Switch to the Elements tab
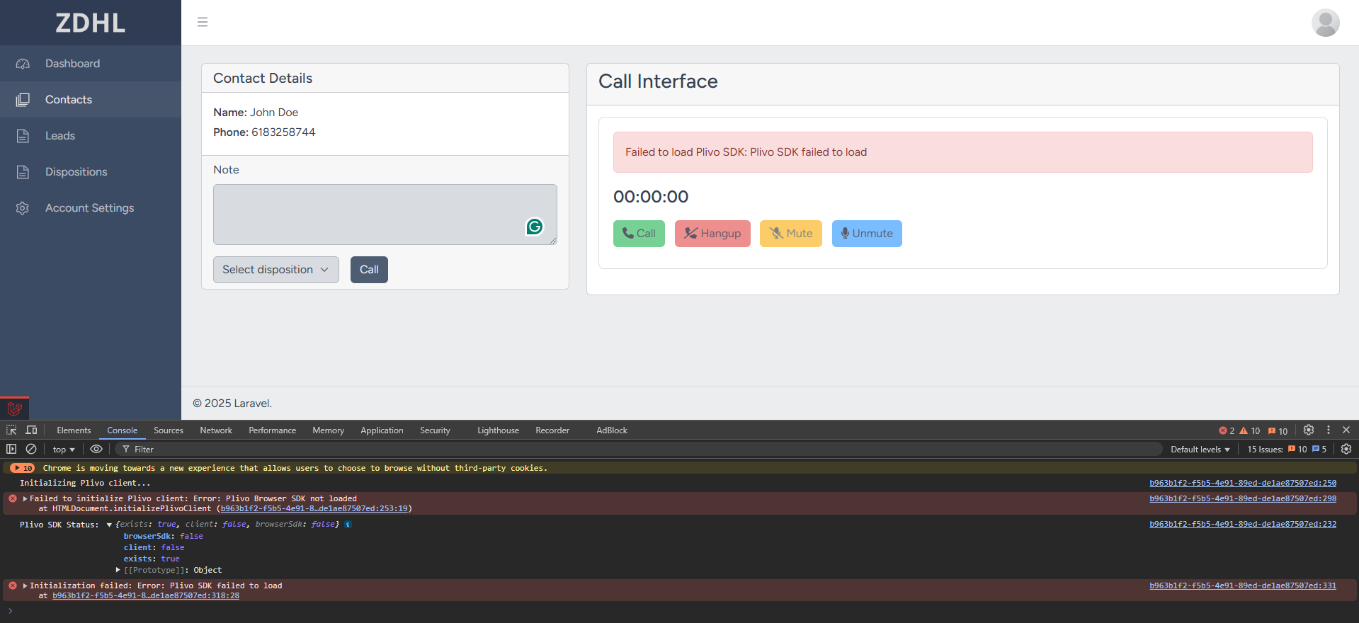Viewport: 1359px width, 623px height. point(74,430)
